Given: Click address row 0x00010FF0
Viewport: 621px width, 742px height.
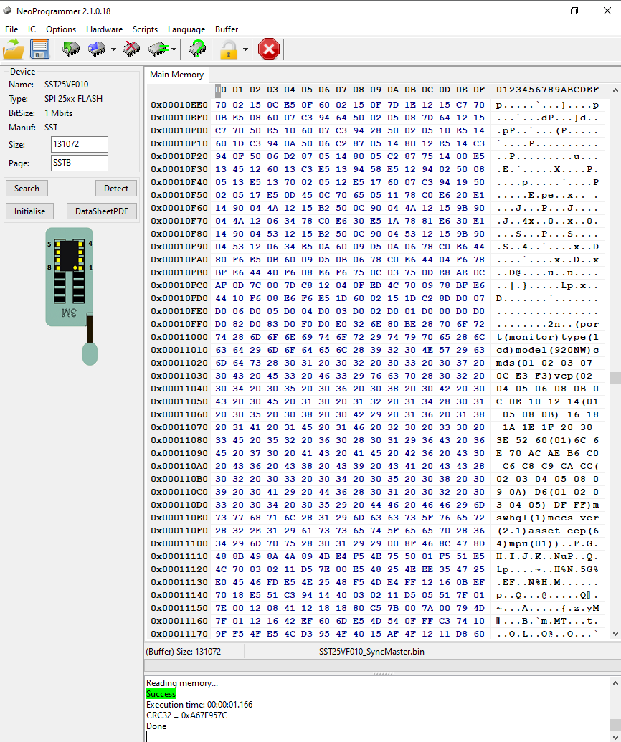Looking at the screenshot, I should (x=179, y=324).
